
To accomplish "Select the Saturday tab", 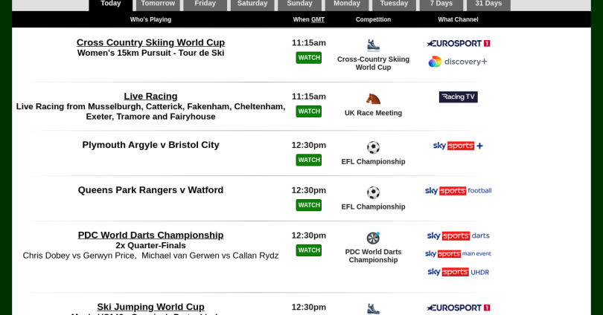I will (x=252, y=4).
